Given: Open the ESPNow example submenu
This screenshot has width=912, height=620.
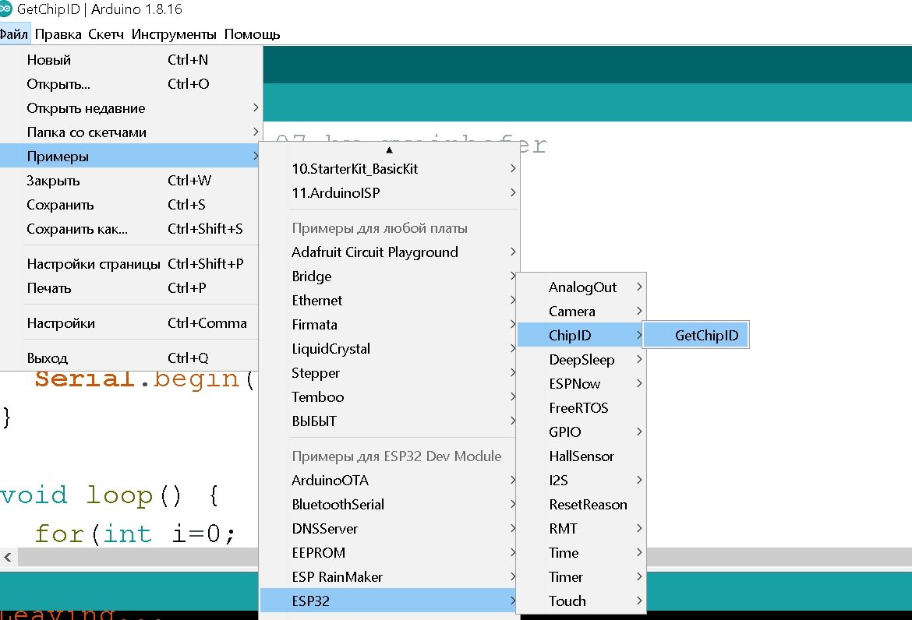Looking at the screenshot, I should tap(581, 383).
